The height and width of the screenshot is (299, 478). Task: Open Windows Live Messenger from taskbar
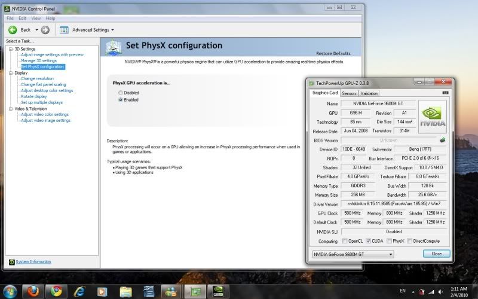172,292
